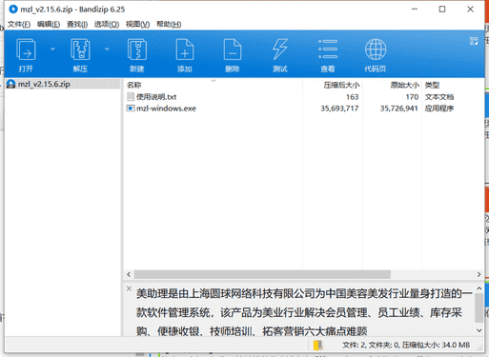
Task: Open the 视图(V) menu
Action: click(137, 24)
